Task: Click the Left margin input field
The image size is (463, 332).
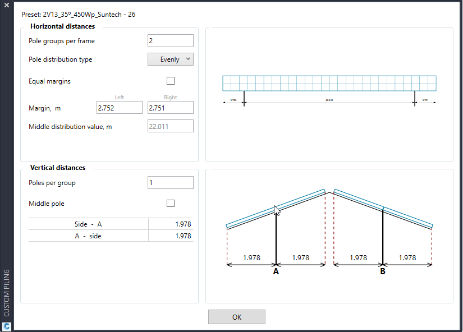Action: point(120,108)
